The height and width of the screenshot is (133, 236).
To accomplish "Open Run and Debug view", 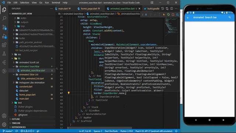I will click(x=4, y=36).
